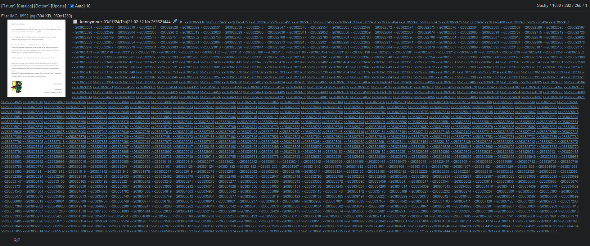View quoted post >>263823716
The width and height of the screenshot is (590, 246).
tap(574, 67)
